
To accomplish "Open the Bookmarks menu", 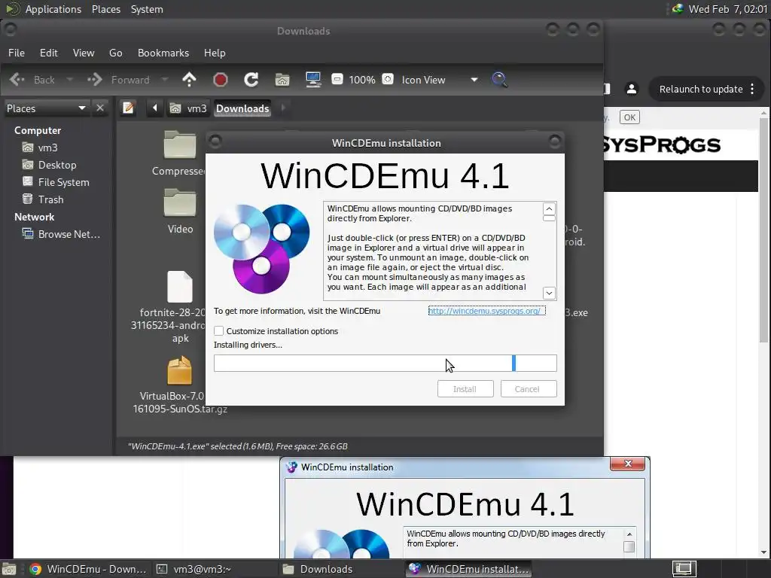I will (x=163, y=53).
